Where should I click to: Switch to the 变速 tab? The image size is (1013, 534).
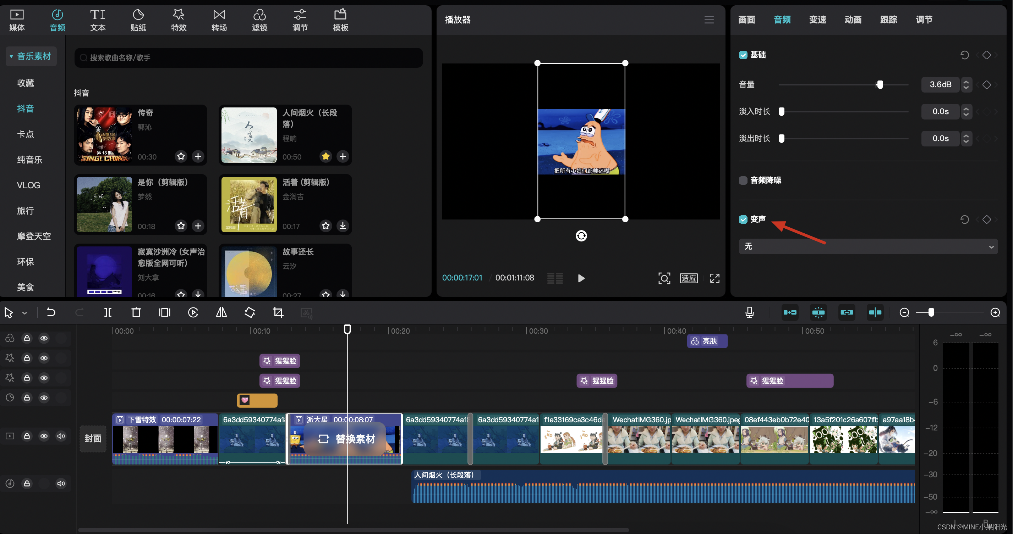tap(817, 20)
